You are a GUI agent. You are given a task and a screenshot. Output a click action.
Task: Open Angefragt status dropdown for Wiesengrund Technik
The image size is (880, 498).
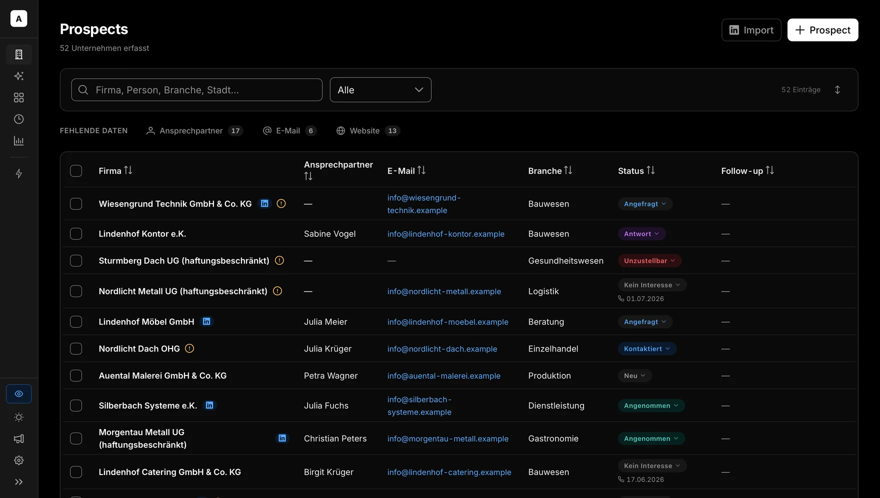click(x=645, y=203)
